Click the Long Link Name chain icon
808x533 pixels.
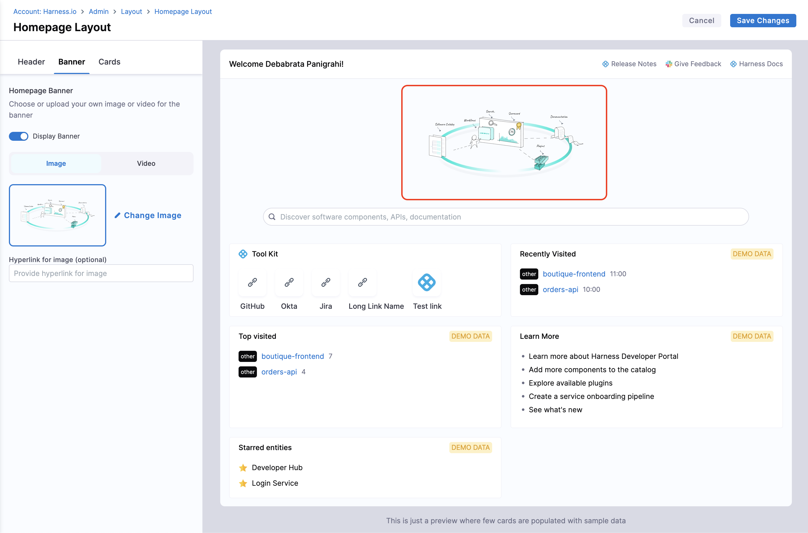point(362,282)
